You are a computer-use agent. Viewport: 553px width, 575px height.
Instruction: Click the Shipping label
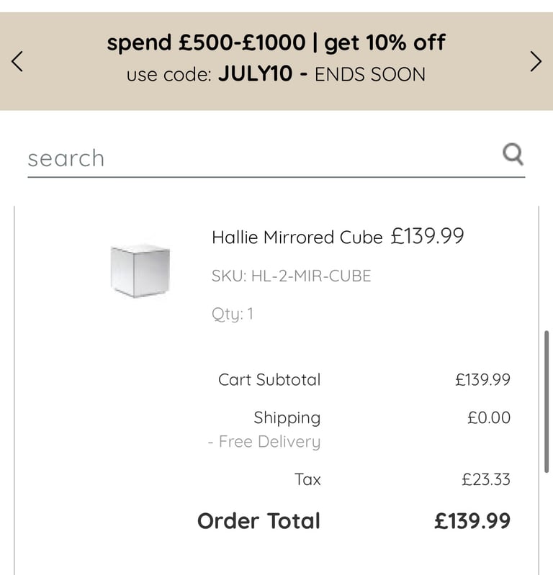(287, 417)
